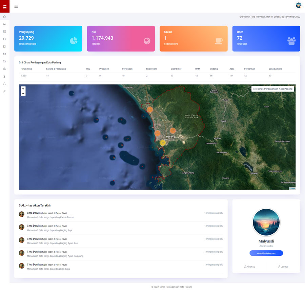Toggle the hamburger sidebar menu
This screenshot has width=305, height=291.
click(x=16, y=6)
